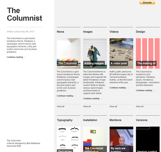The width and height of the screenshot is (161, 152).
Task: Continue reading the Design column post
Action: (x=144, y=90)
